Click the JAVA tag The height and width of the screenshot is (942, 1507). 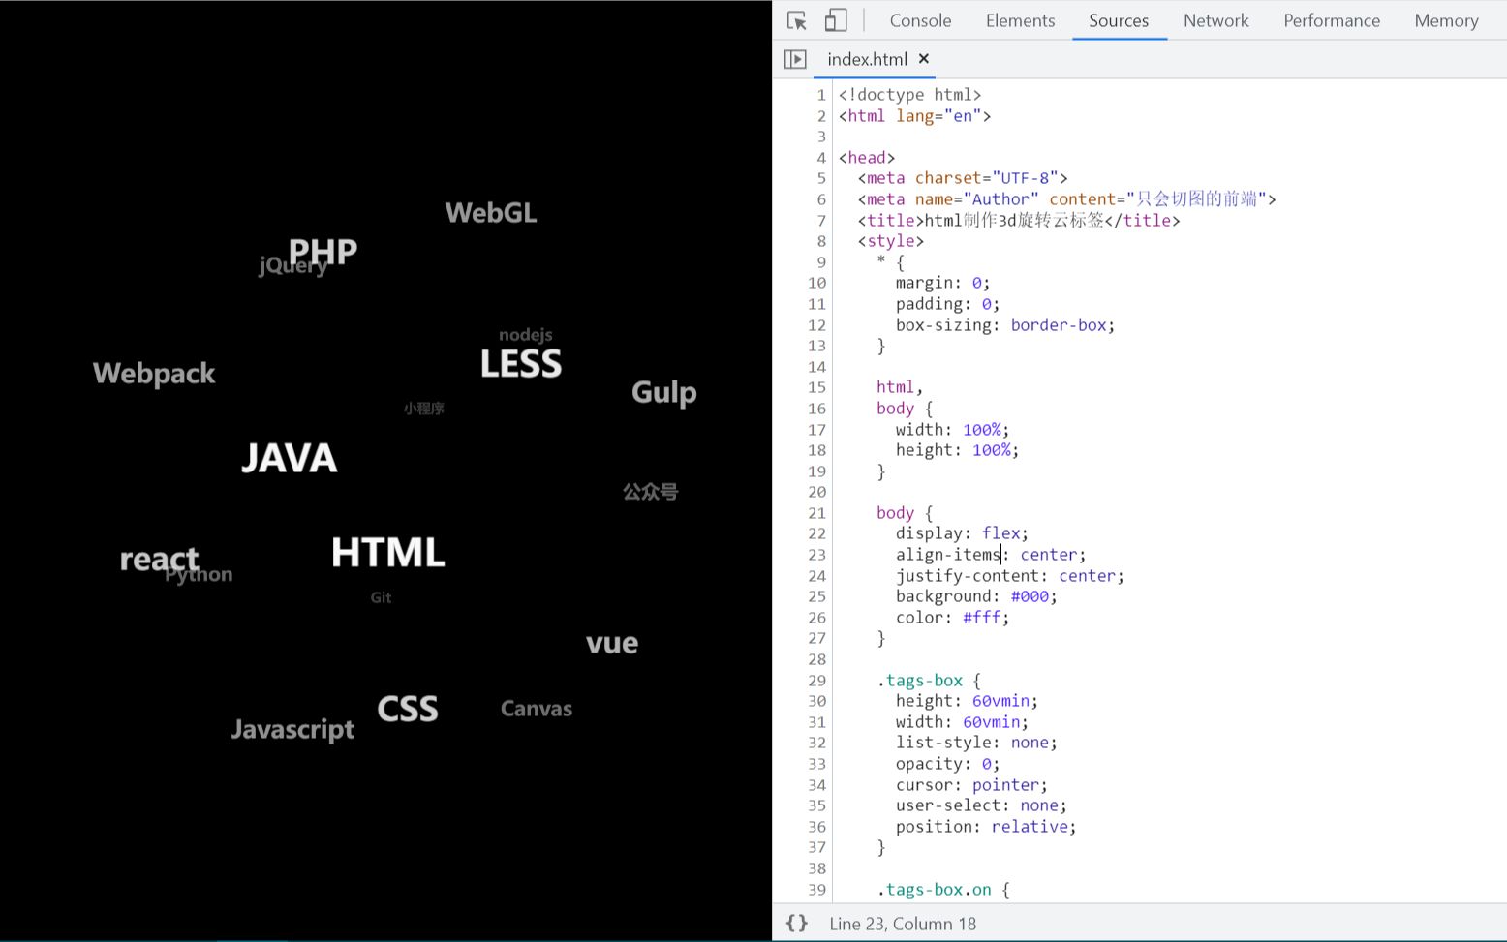pos(289,458)
